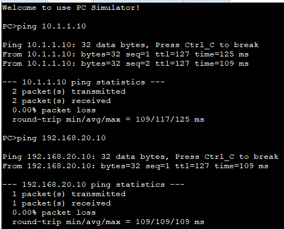Click the 'From 192.168.20.10' reply line
This screenshot has height=229, width=284.
[135, 166]
